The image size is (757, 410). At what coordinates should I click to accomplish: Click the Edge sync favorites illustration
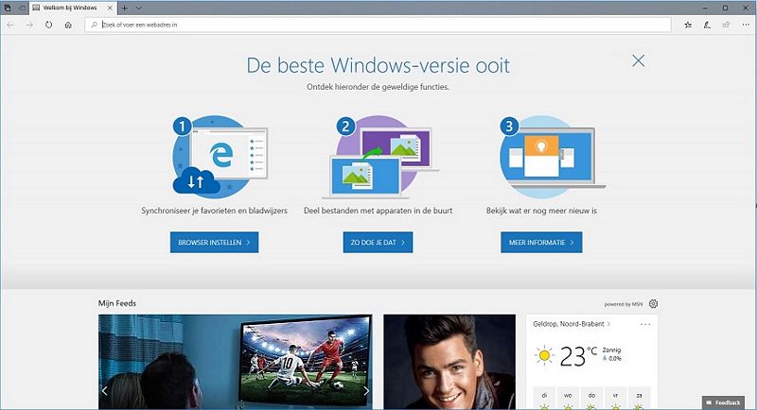tap(220, 157)
